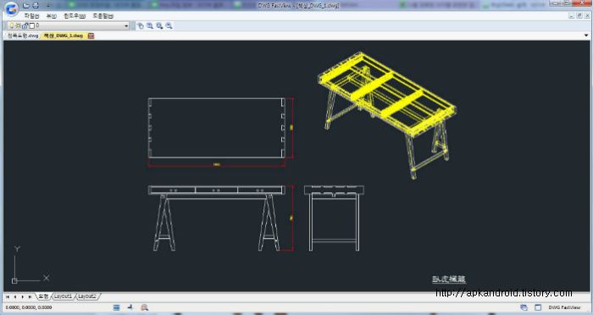Select the Pan hand tool
This screenshot has width=593, height=315.
pyautogui.click(x=141, y=25)
